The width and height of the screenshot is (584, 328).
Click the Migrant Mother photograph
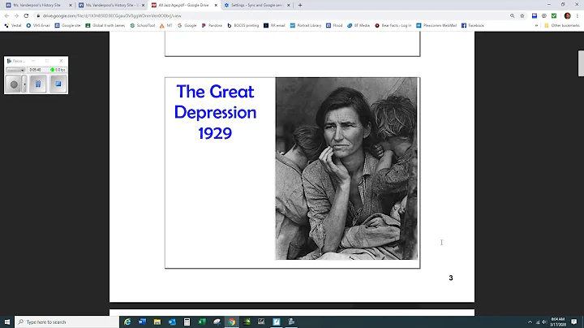346,169
